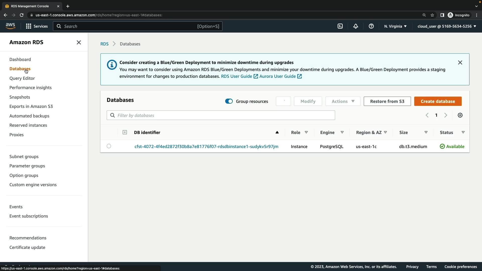This screenshot has height=271, width=482.
Task: Open the Actions dropdown
Action: (x=343, y=101)
